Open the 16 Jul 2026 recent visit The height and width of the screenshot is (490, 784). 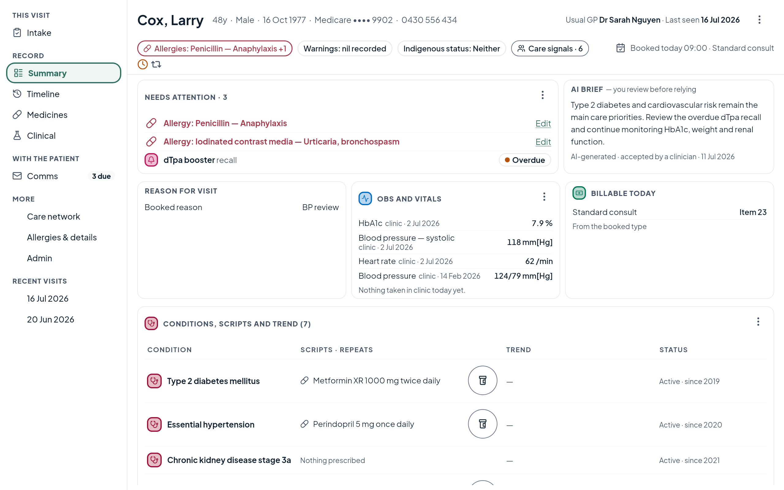(x=63, y=299)
